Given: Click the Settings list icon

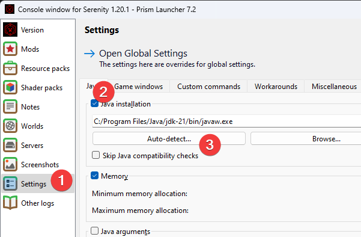Looking at the screenshot, I should (10, 183).
